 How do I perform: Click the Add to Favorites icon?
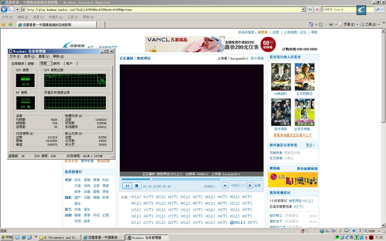tap(10, 24)
